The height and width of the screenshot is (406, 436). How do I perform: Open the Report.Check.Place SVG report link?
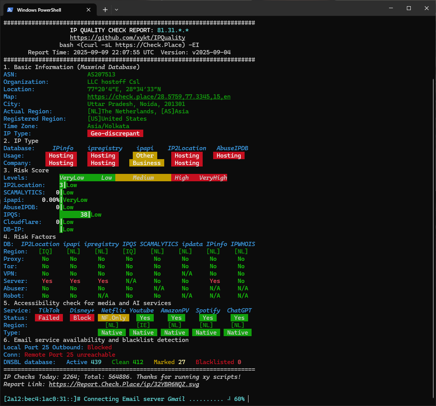tap(124, 384)
